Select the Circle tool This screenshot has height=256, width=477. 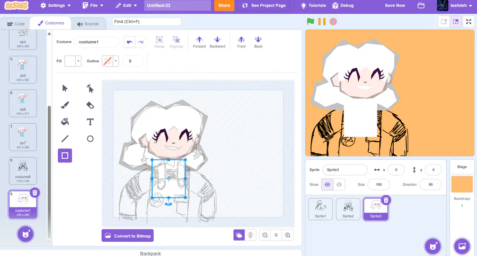click(90, 139)
